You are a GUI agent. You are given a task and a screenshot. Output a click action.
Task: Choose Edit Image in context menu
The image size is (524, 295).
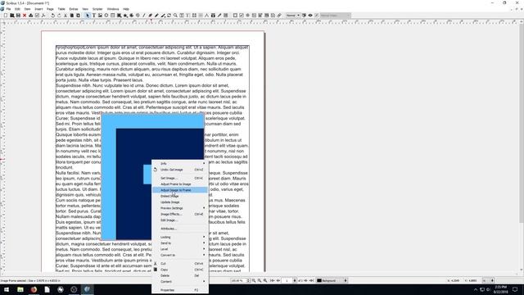click(180, 220)
